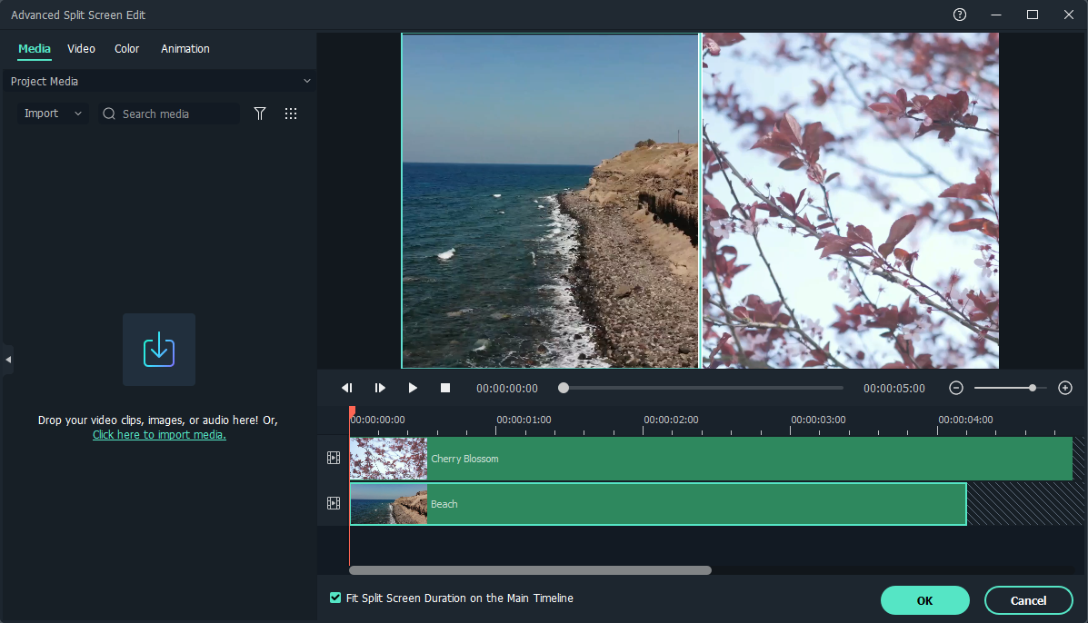
Task: Step back one frame in the preview
Action: (x=347, y=388)
